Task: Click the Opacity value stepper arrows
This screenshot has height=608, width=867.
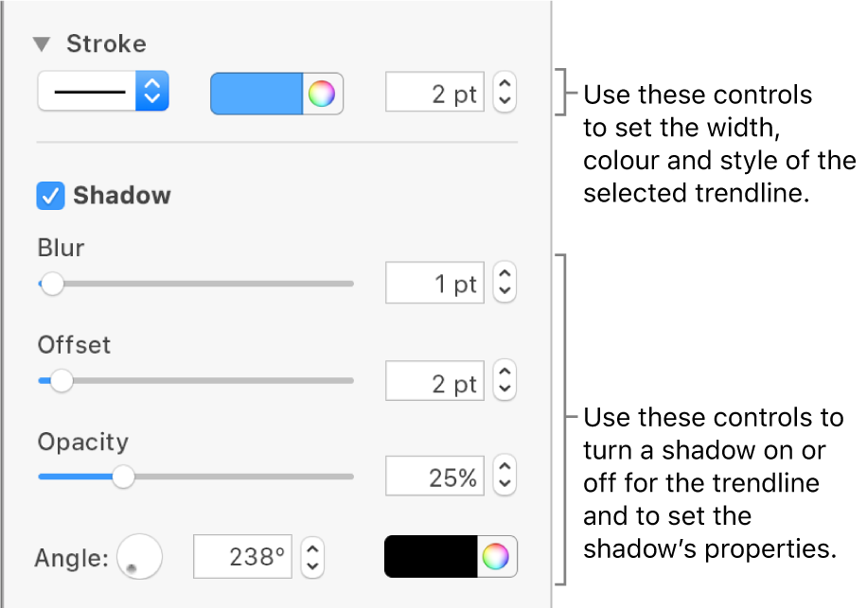Action: (505, 478)
